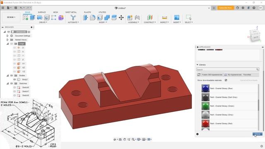Select the Insert image tool
Screen dimensions: 265x149
177,17
